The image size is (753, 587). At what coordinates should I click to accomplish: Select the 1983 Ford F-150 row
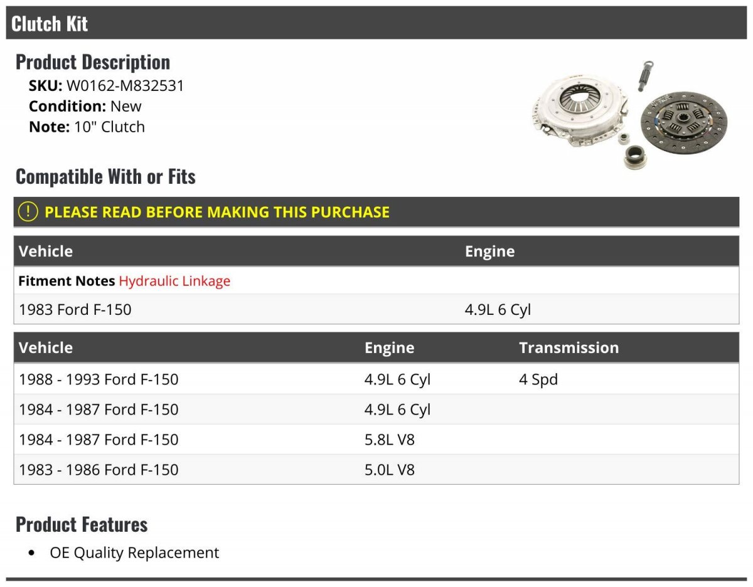pyautogui.click(x=376, y=309)
